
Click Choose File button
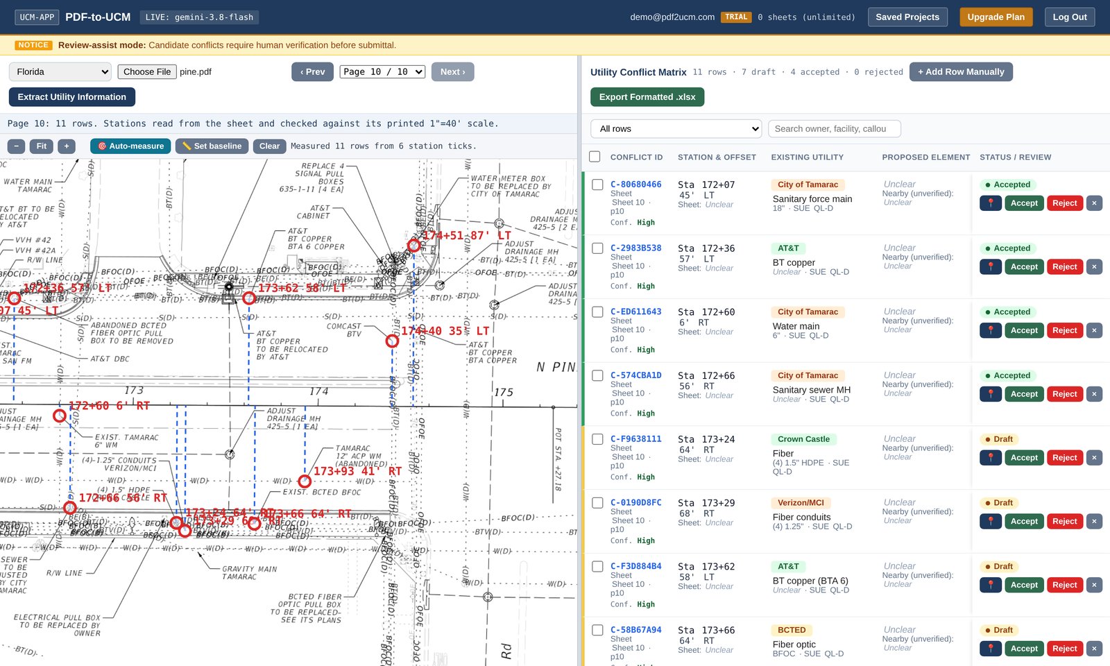click(147, 71)
